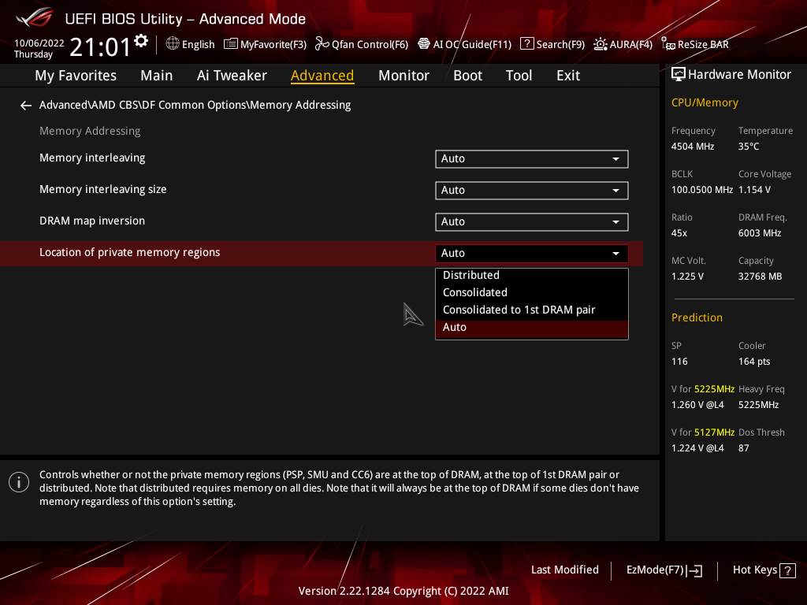The height and width of the screenshot is (605, 807).
Task: Expand the DRAM map inversion dropdown
Action: point(531,221)
